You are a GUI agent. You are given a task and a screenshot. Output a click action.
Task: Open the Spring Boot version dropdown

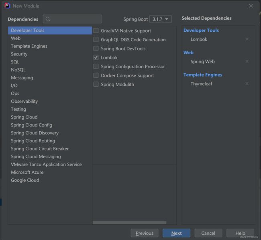pyautogui.click(x=161, y=19)
